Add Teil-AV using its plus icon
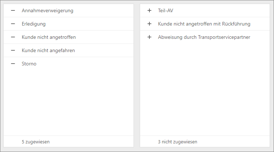 point(149,10)
